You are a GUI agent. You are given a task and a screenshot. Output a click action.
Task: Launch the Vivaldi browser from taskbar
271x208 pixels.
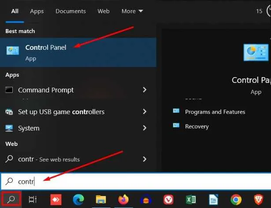pyautogui.click(x=168, y=199)
